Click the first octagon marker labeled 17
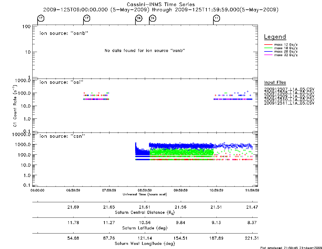 [41, 18]
